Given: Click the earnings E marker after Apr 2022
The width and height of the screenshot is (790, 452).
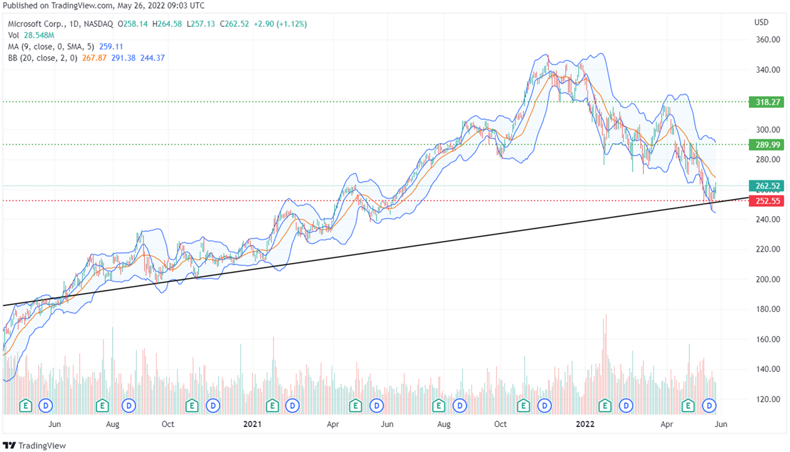Looking at the screenshot, I should point(688,406).
